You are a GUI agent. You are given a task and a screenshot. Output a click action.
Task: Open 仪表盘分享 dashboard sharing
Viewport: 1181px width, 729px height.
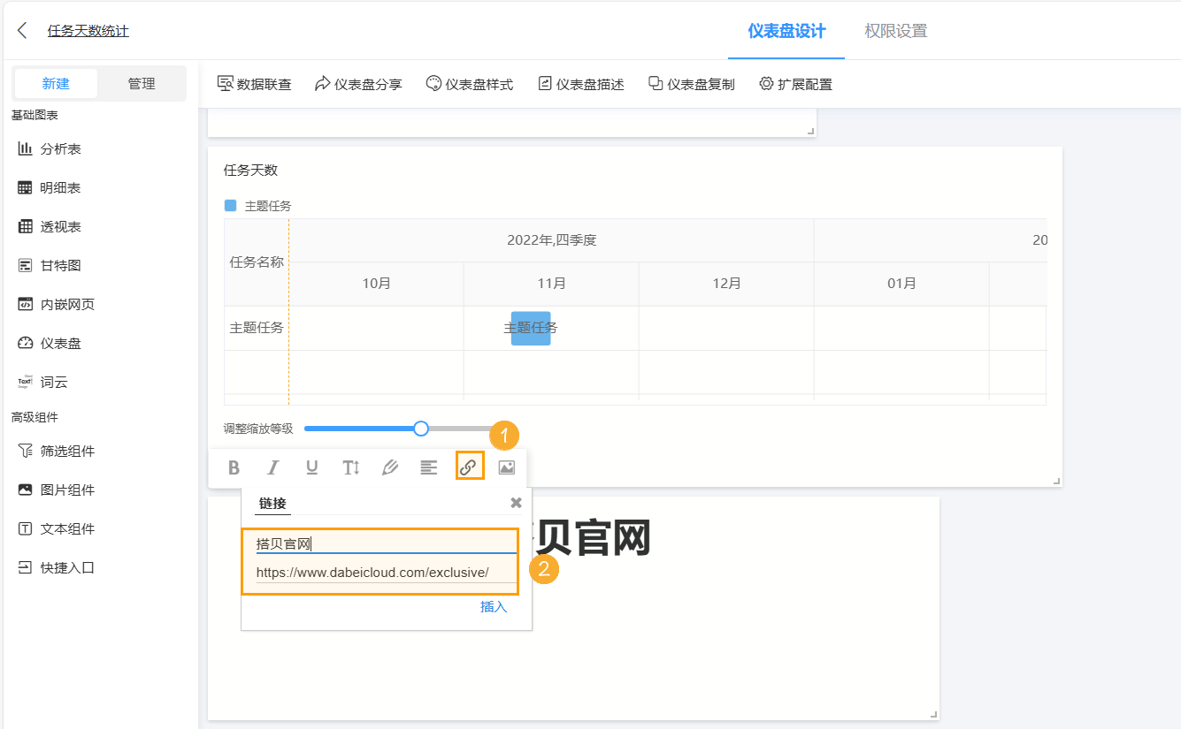tap(358, 84)
